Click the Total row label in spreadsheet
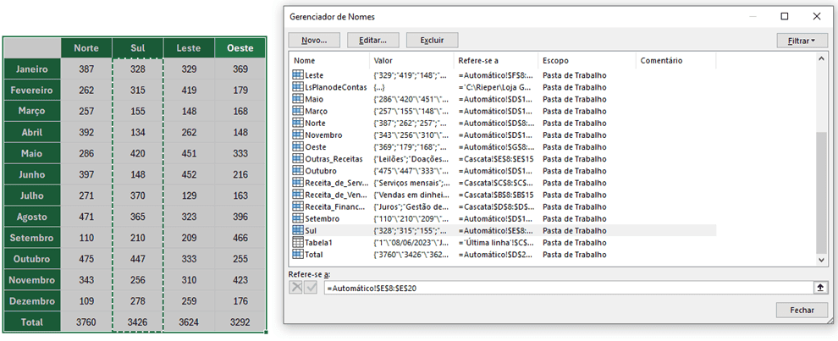 [x=32, y=322]
